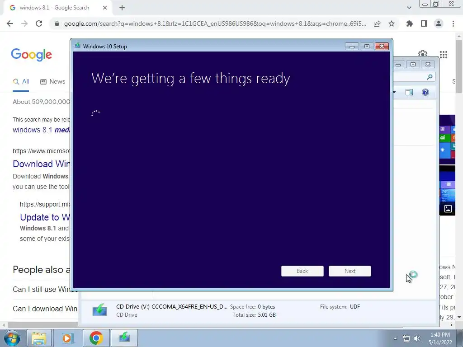Click the Windows 8 start screen thumbnail

click(447, 139)
